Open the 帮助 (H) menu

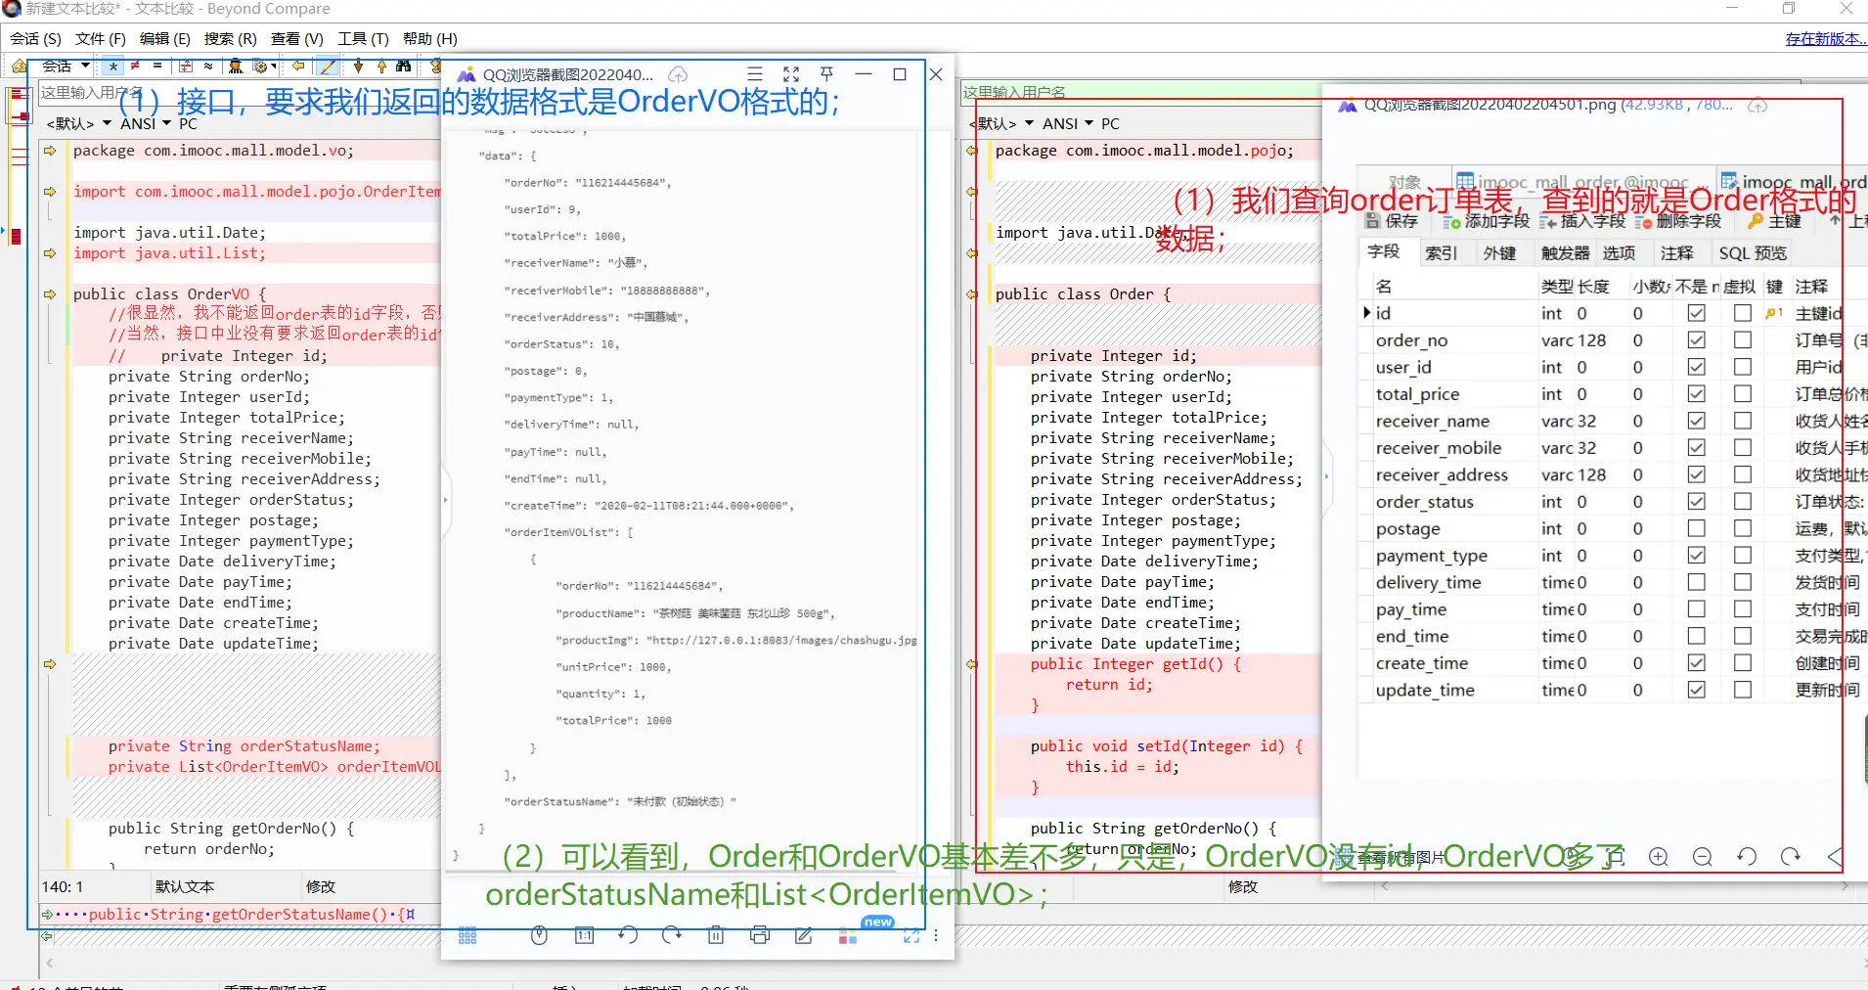pos(430,39)
